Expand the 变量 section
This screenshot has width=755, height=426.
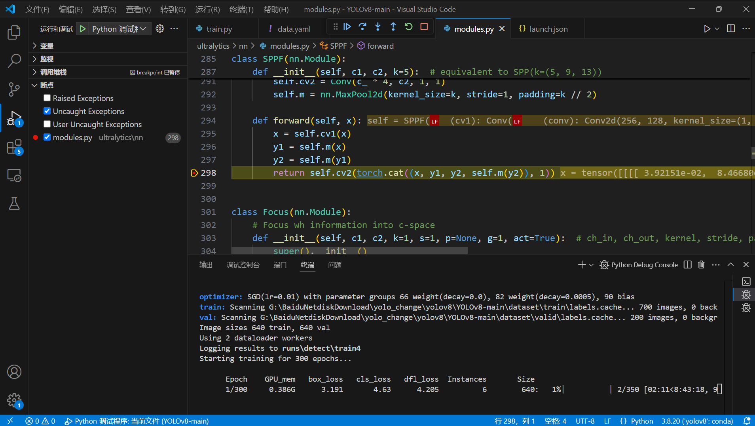tap(108, 46)
